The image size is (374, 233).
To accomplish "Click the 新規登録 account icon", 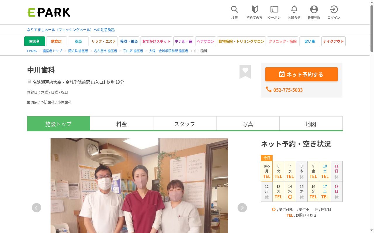I will (x=314, y=13).
